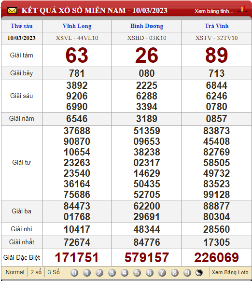Select Giải nhất number 72674

[77, 242]
